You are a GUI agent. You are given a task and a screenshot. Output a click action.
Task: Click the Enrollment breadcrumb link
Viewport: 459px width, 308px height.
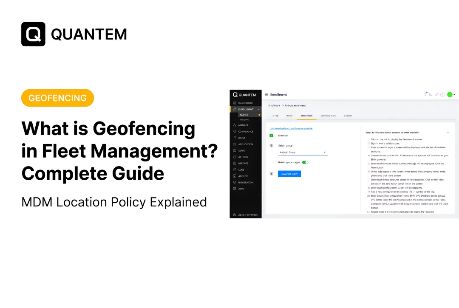click(x=274, y=106)
